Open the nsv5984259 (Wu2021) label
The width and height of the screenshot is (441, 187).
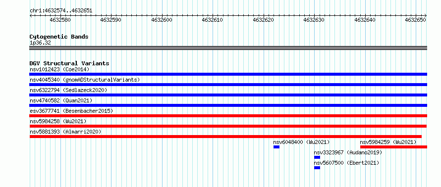point(388,142)
